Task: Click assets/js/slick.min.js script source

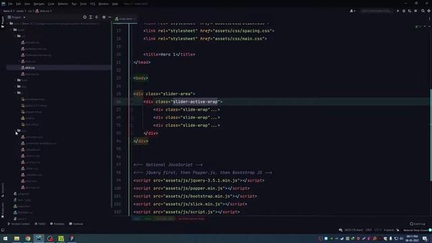Action: click(x=192, y=204)
